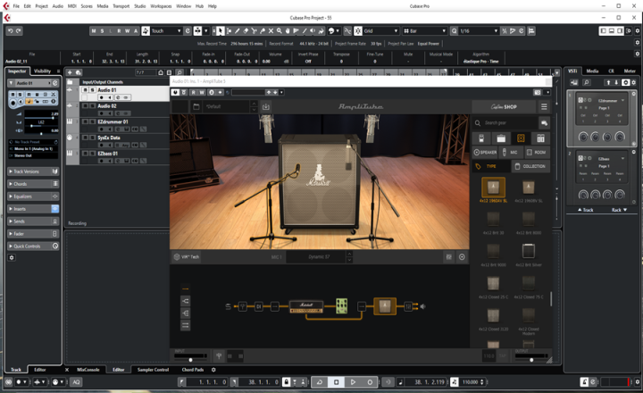Click the tuner icon in the signal chain
Viewport: 643px width, 393px height.
pyautogui.click(x=243, y=306)
